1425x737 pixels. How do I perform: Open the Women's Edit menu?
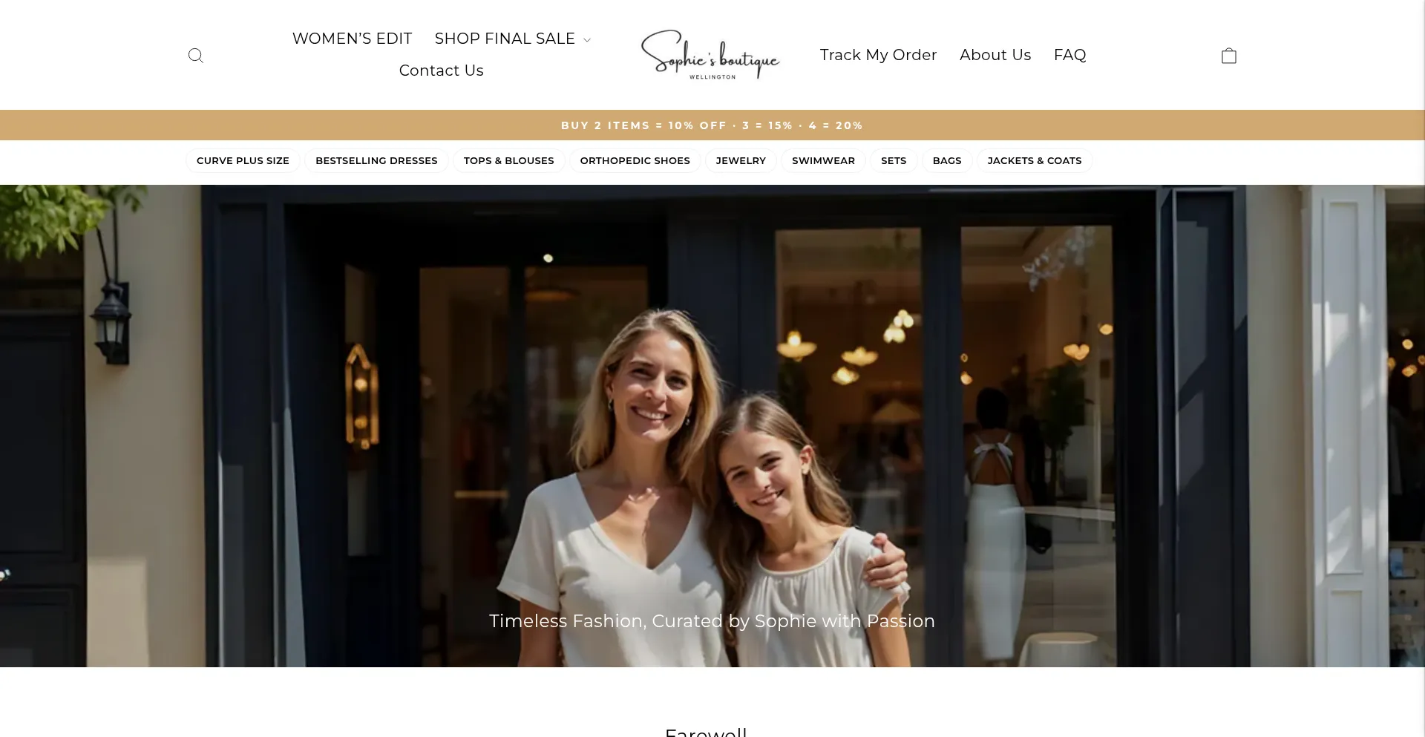point(352,39)
